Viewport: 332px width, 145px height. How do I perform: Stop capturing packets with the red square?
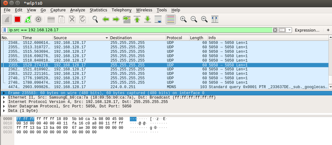tap(17, 19)
